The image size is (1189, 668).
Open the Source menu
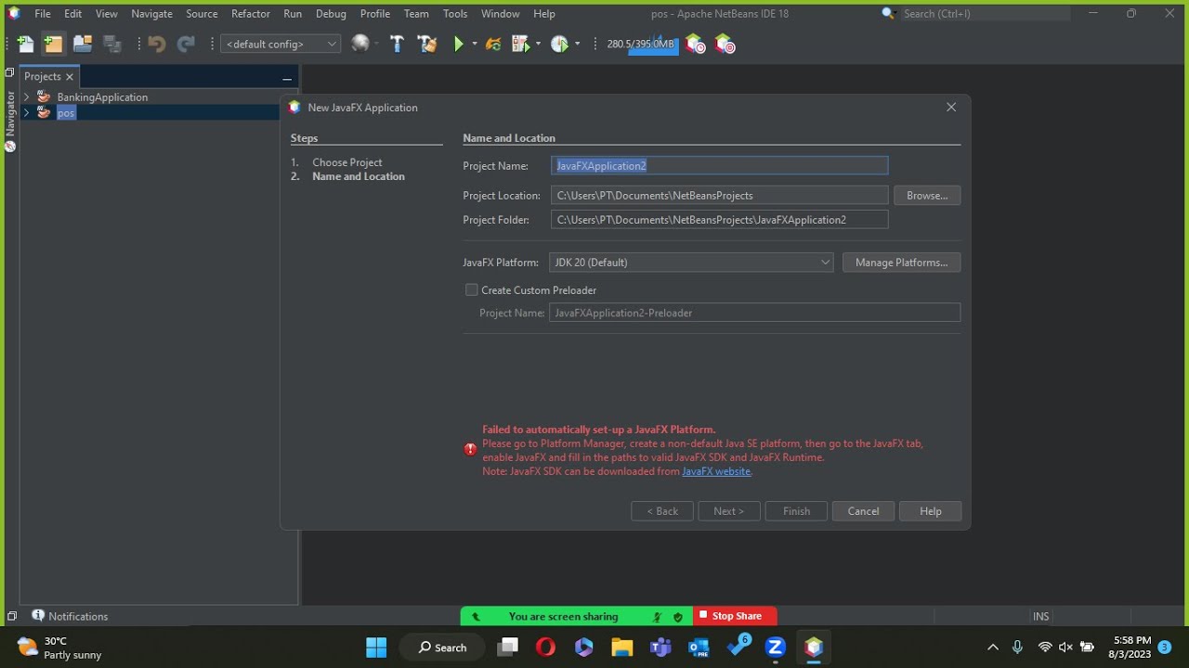pyautogui.click(x=202, y=13)
